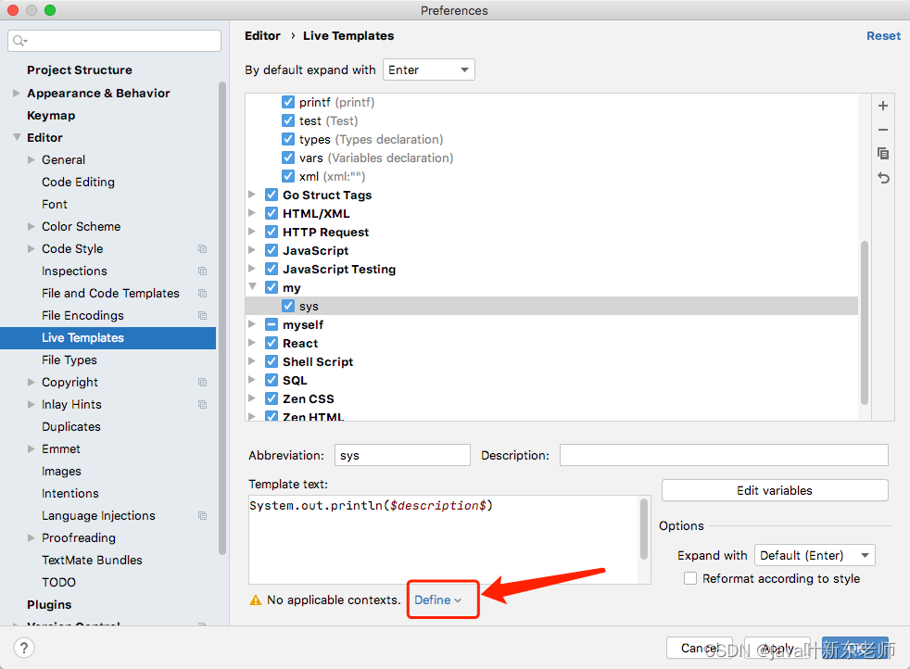Click the Apply button
The image size is (910, 669).
coord(777,648)
